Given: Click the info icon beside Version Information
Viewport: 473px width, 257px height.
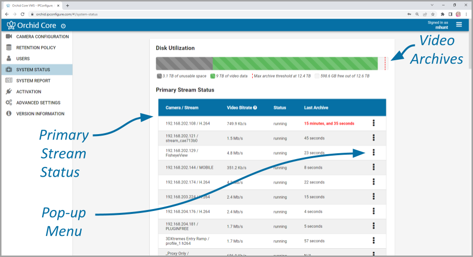Looking at the screenshot, I should pyautogui.click(x=9, y=114).
